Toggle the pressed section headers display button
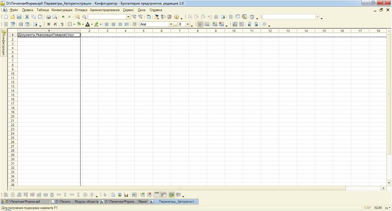 tap(200, 24)
